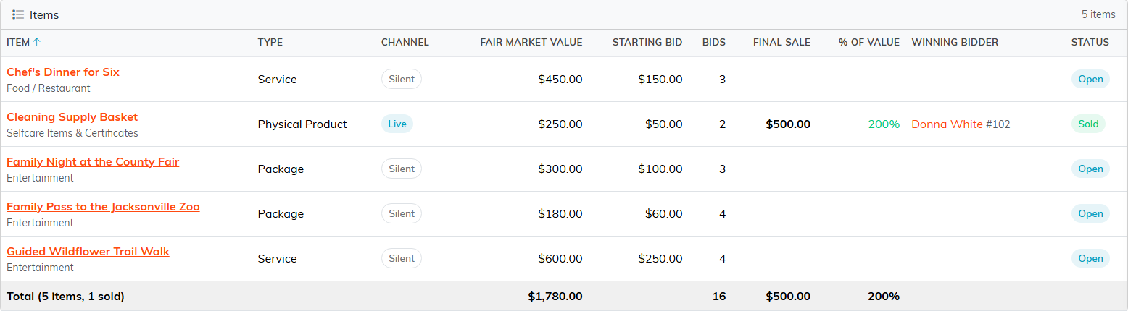Click the Items panel title text
The width and height of the screenshot is (1128, 311).
click(x=44, y=14)
